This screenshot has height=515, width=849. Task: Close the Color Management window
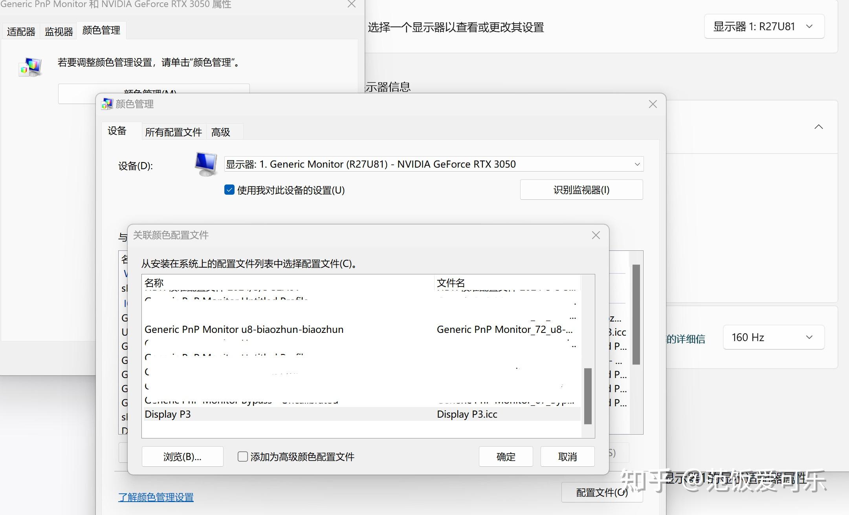[653, 104]
